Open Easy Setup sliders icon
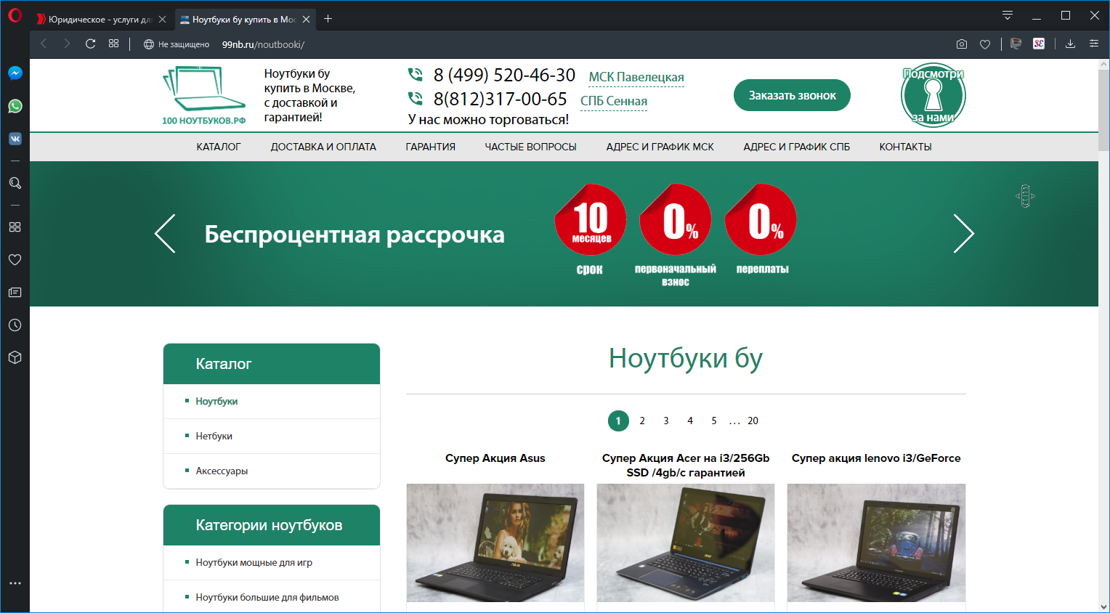 click(1093, 44)
